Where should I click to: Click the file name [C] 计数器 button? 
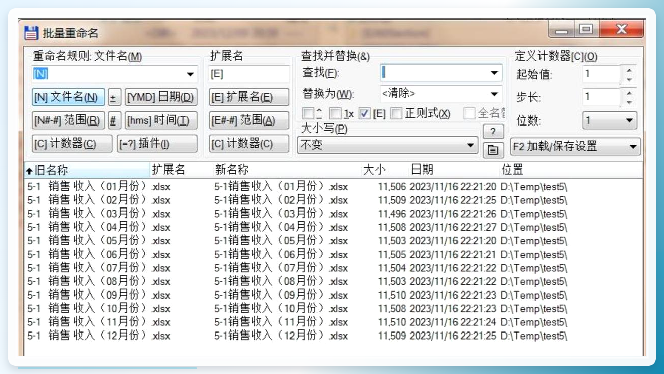[x=72, y=144]
